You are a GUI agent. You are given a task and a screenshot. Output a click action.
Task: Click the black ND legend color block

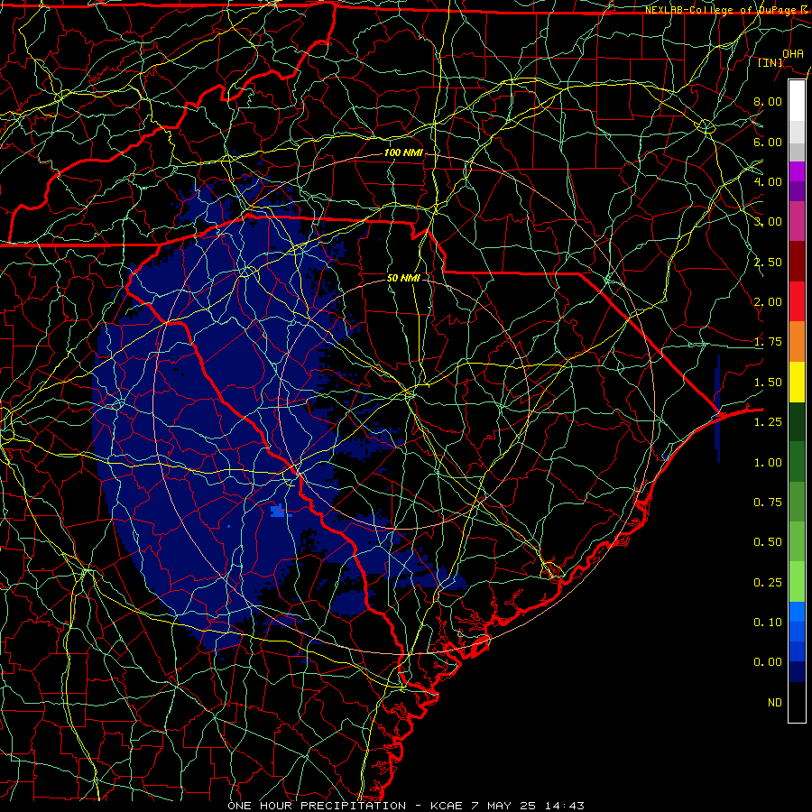point(797,702)
